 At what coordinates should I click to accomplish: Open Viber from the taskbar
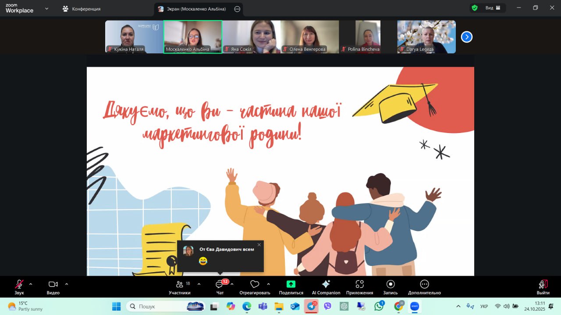(x=327, y=306)
